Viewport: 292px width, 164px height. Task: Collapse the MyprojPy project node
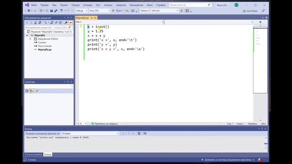tap(27, 36)
